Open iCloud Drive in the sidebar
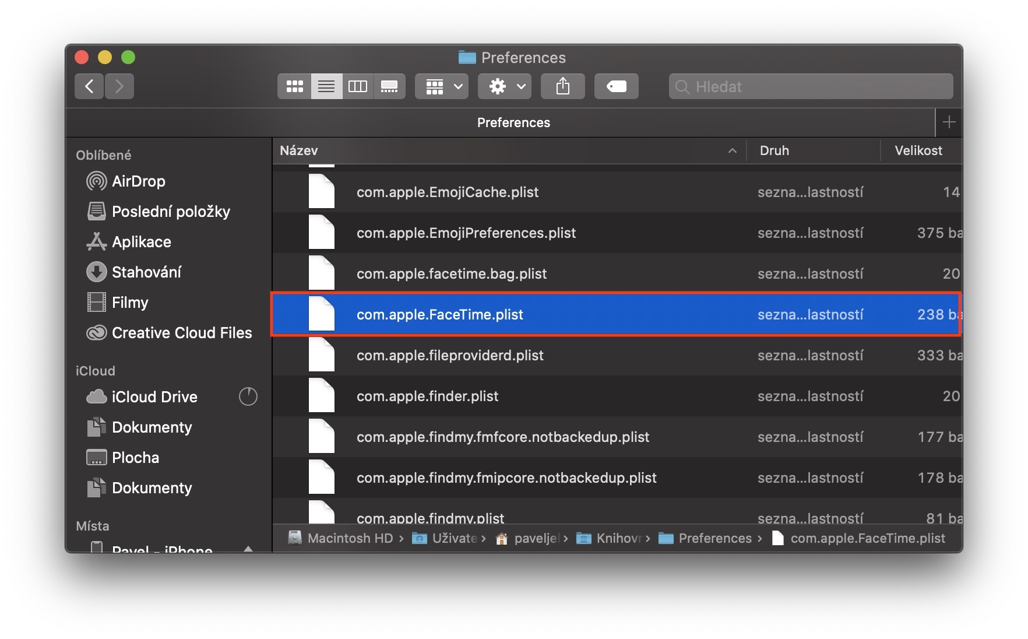Image resolution: width=1028 pixels, height=639 pixels. click(x=154, y=397)
